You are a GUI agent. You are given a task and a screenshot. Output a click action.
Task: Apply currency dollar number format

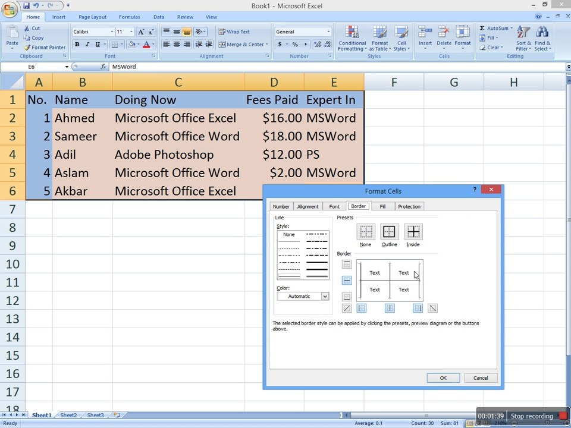[x=280, y=45]
